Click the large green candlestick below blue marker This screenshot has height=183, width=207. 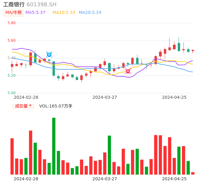tap(54, 69)
